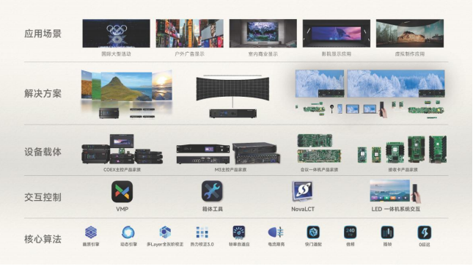This screenshot has width=473, height=269.
Task: Open the 室内商业显示 thumbnail
Action: point(263,34)
